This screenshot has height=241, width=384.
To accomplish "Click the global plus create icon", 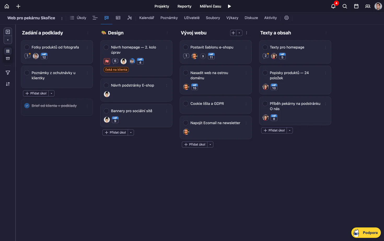I will (18, 6).
